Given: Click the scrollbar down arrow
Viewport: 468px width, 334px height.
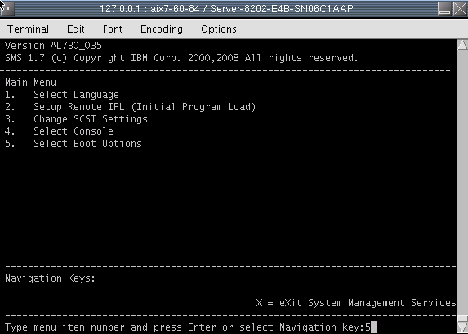Looking at the screenshot, I should tap(462, 326).
